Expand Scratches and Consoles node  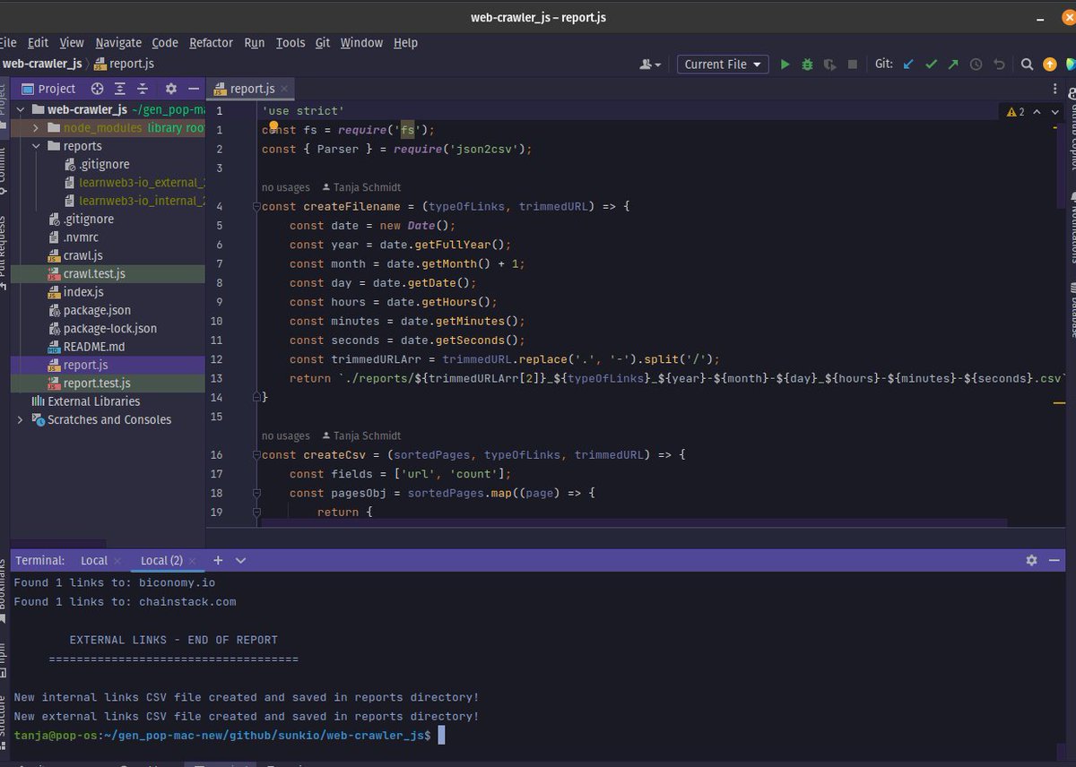point(21,419)
